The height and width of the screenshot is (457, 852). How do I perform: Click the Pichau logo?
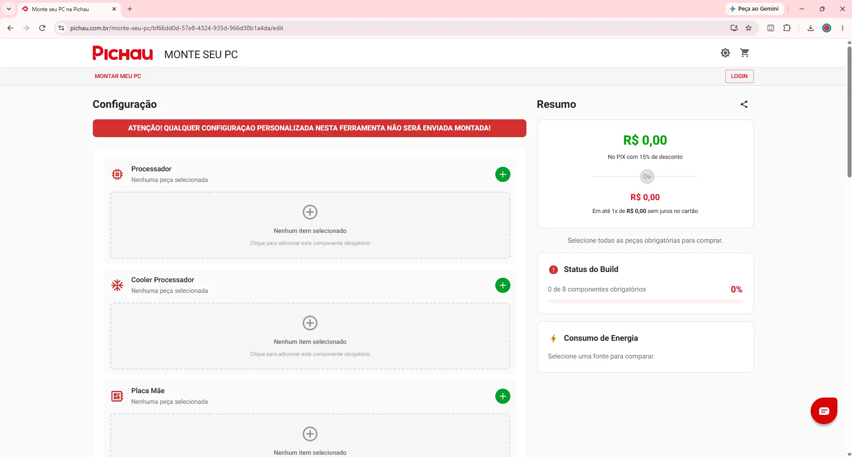pyautogui.click(x=123, y=53)
